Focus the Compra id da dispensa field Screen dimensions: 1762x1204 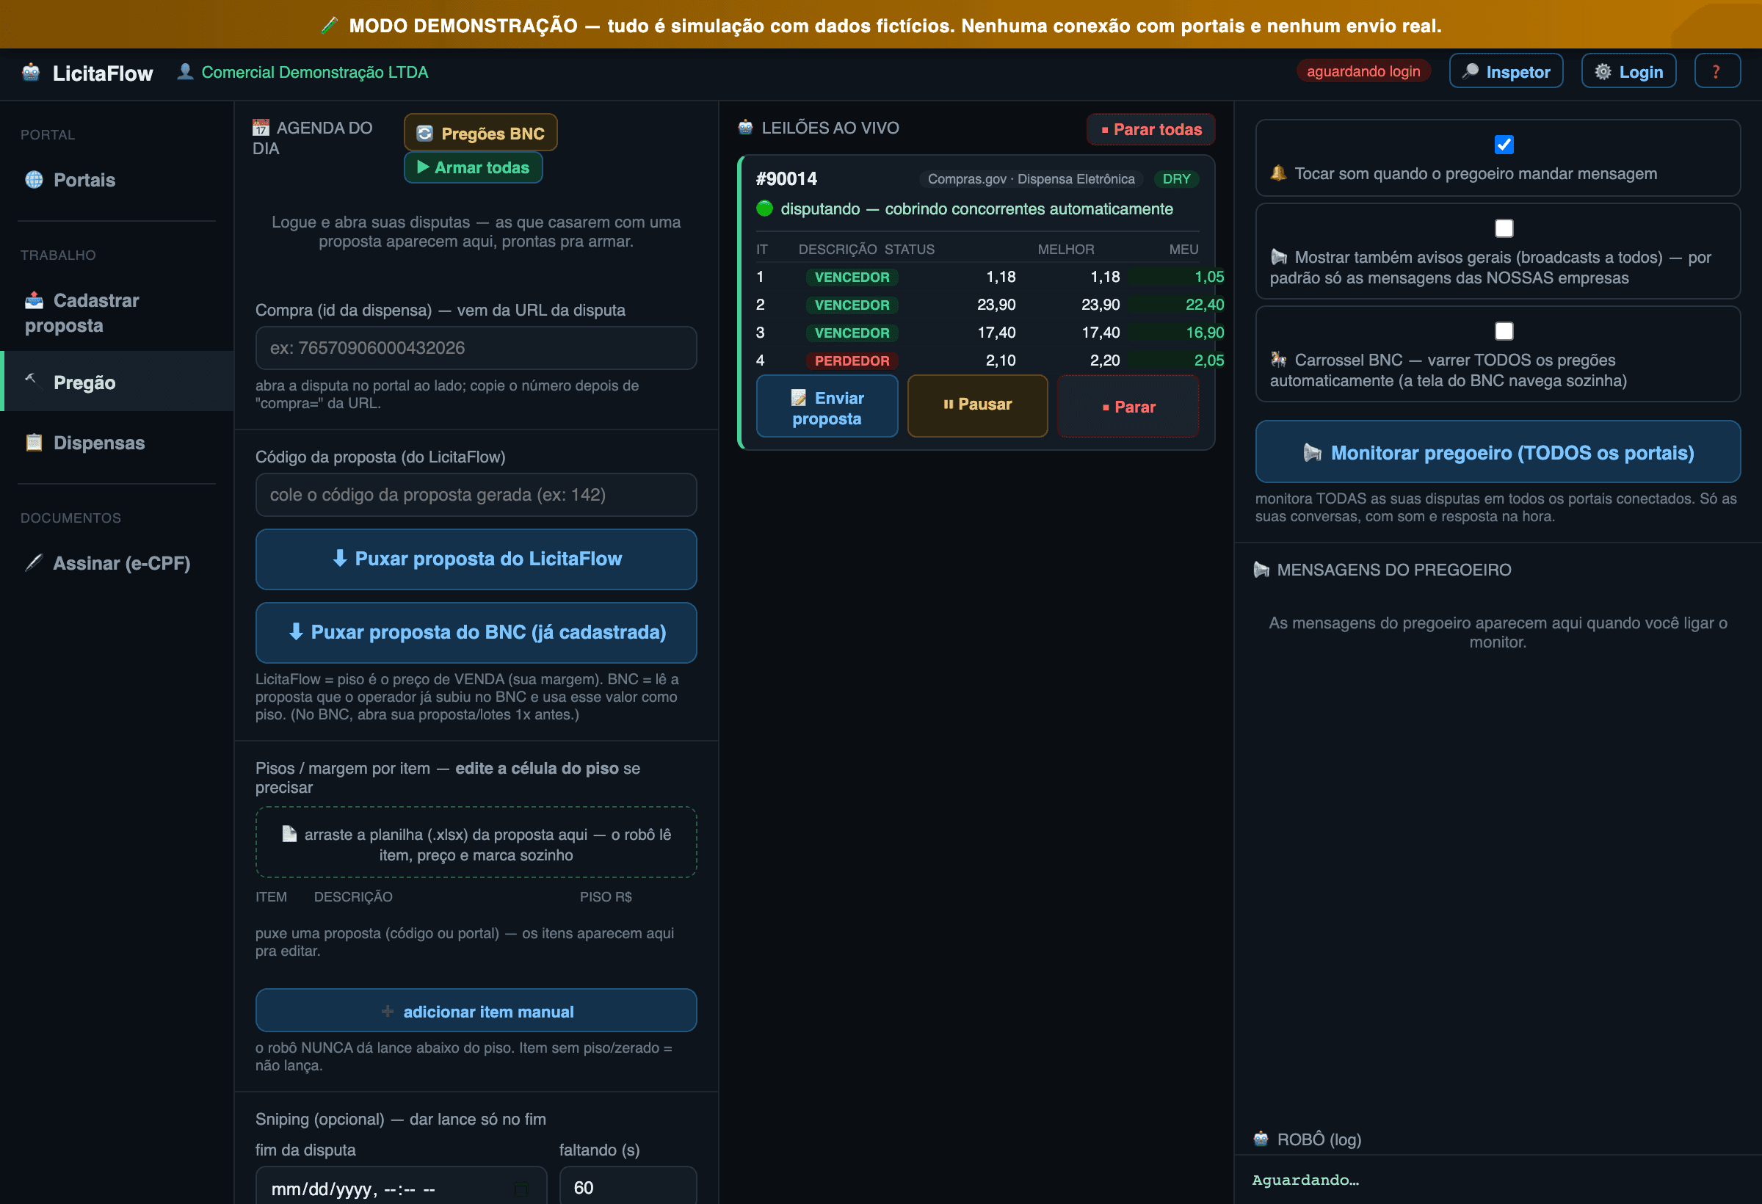click(476, 348)
